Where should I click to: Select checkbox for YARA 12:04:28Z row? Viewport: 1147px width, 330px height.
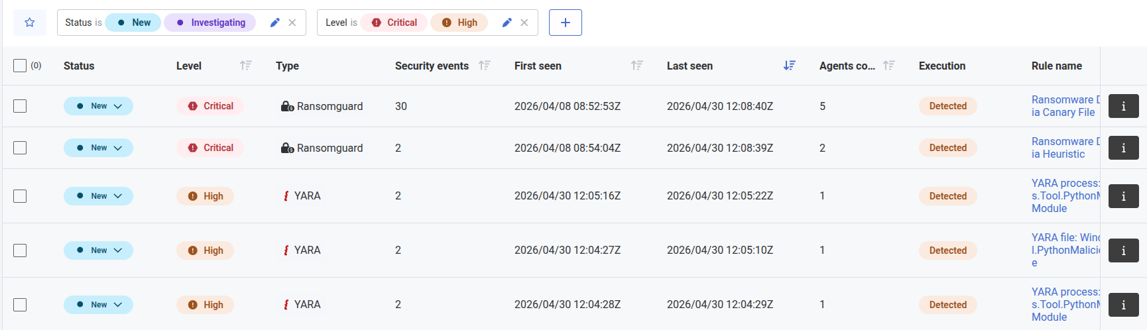click(x=20, y=305)
